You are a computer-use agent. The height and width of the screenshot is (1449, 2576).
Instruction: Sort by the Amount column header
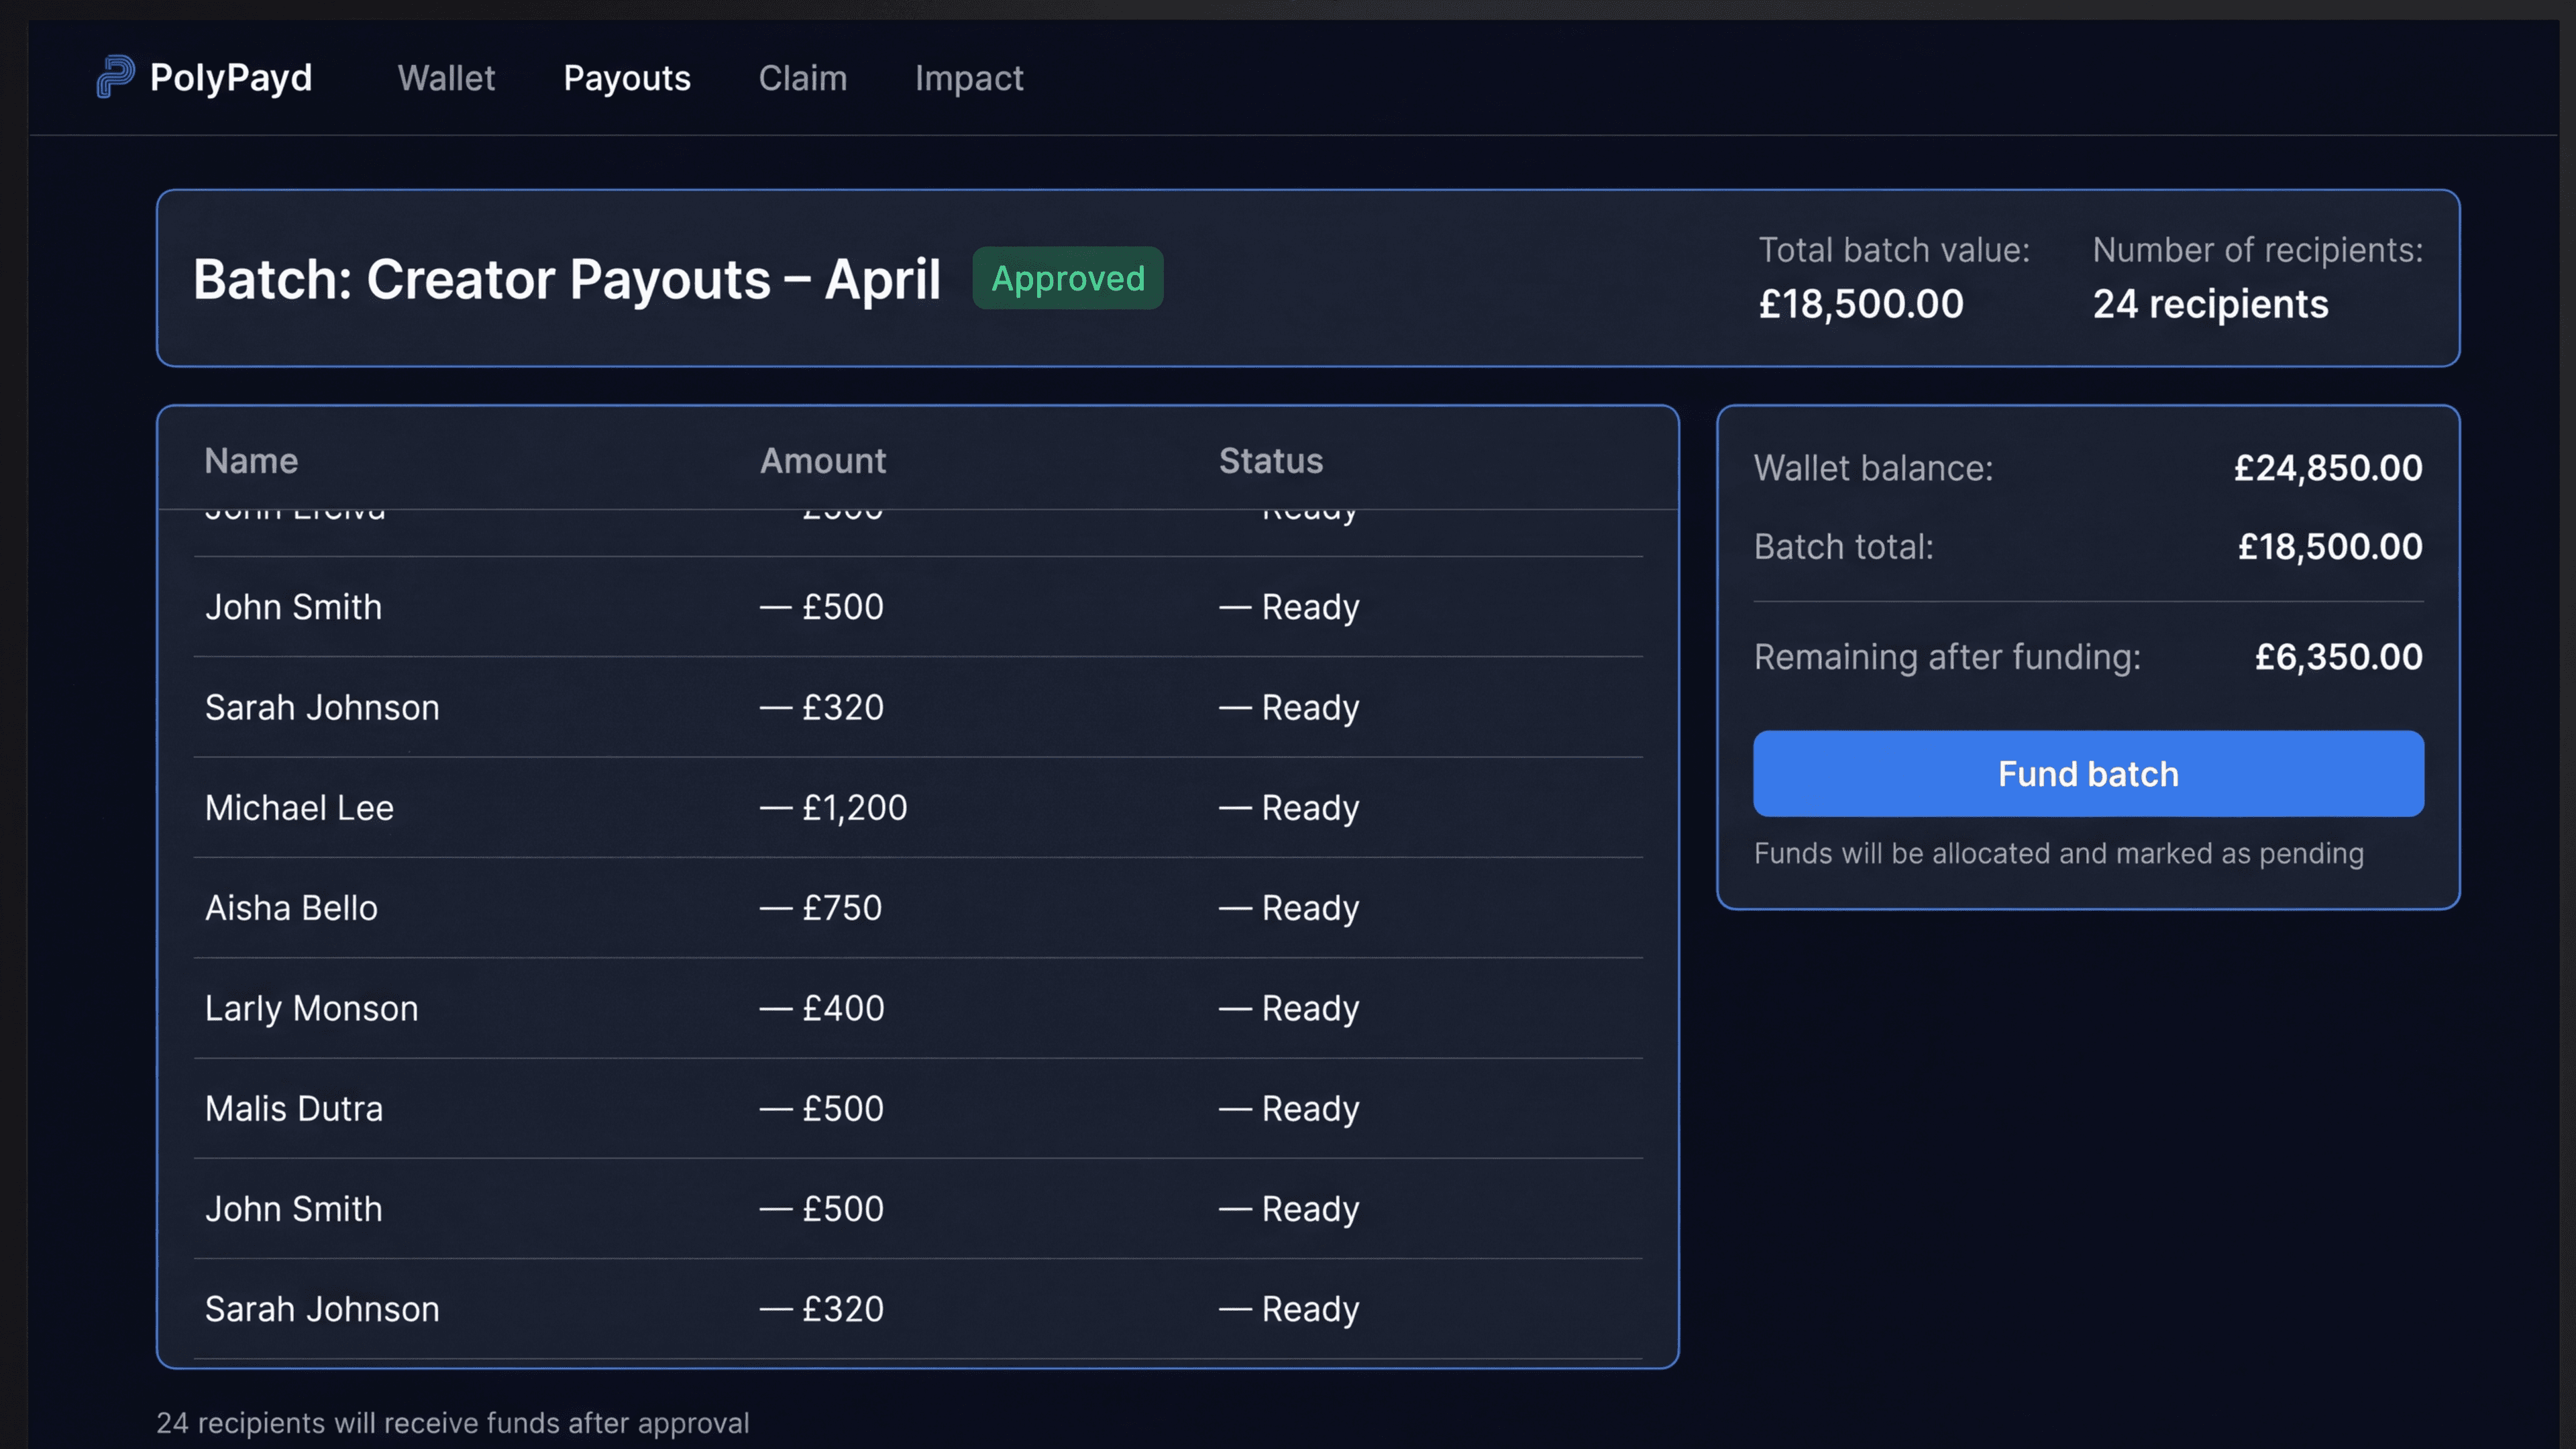[x=822, y=460]
